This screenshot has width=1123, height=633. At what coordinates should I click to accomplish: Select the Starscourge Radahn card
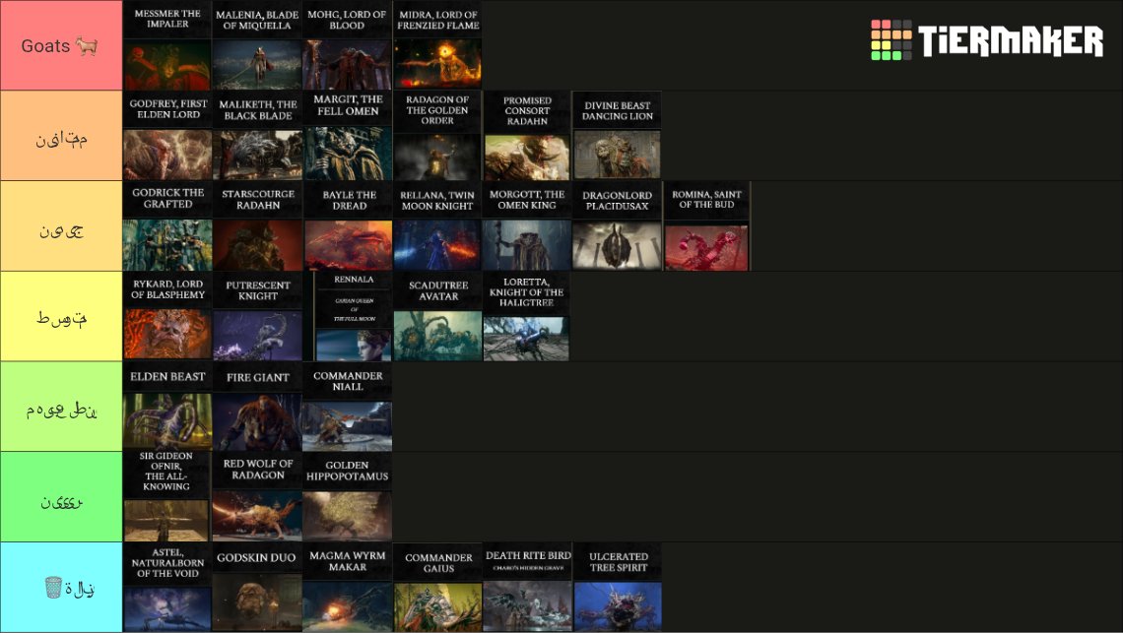[257, 225]
